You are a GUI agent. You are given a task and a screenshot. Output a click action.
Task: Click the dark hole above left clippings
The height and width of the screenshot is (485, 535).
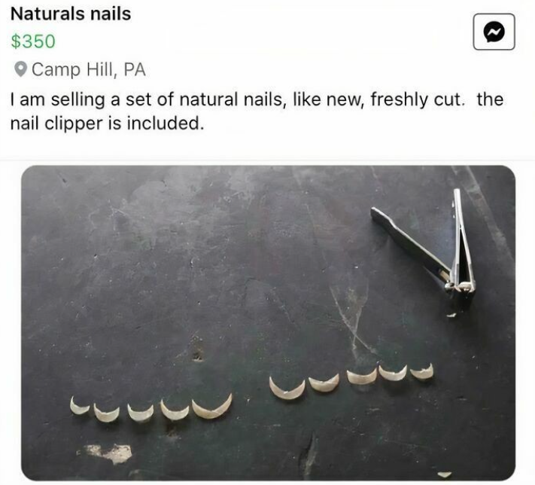tap(197, 356)
